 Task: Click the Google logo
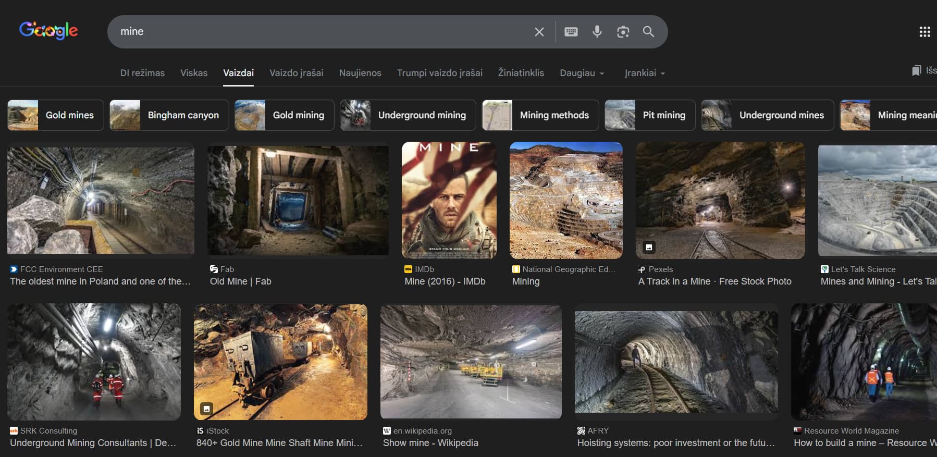click(48, 31)
